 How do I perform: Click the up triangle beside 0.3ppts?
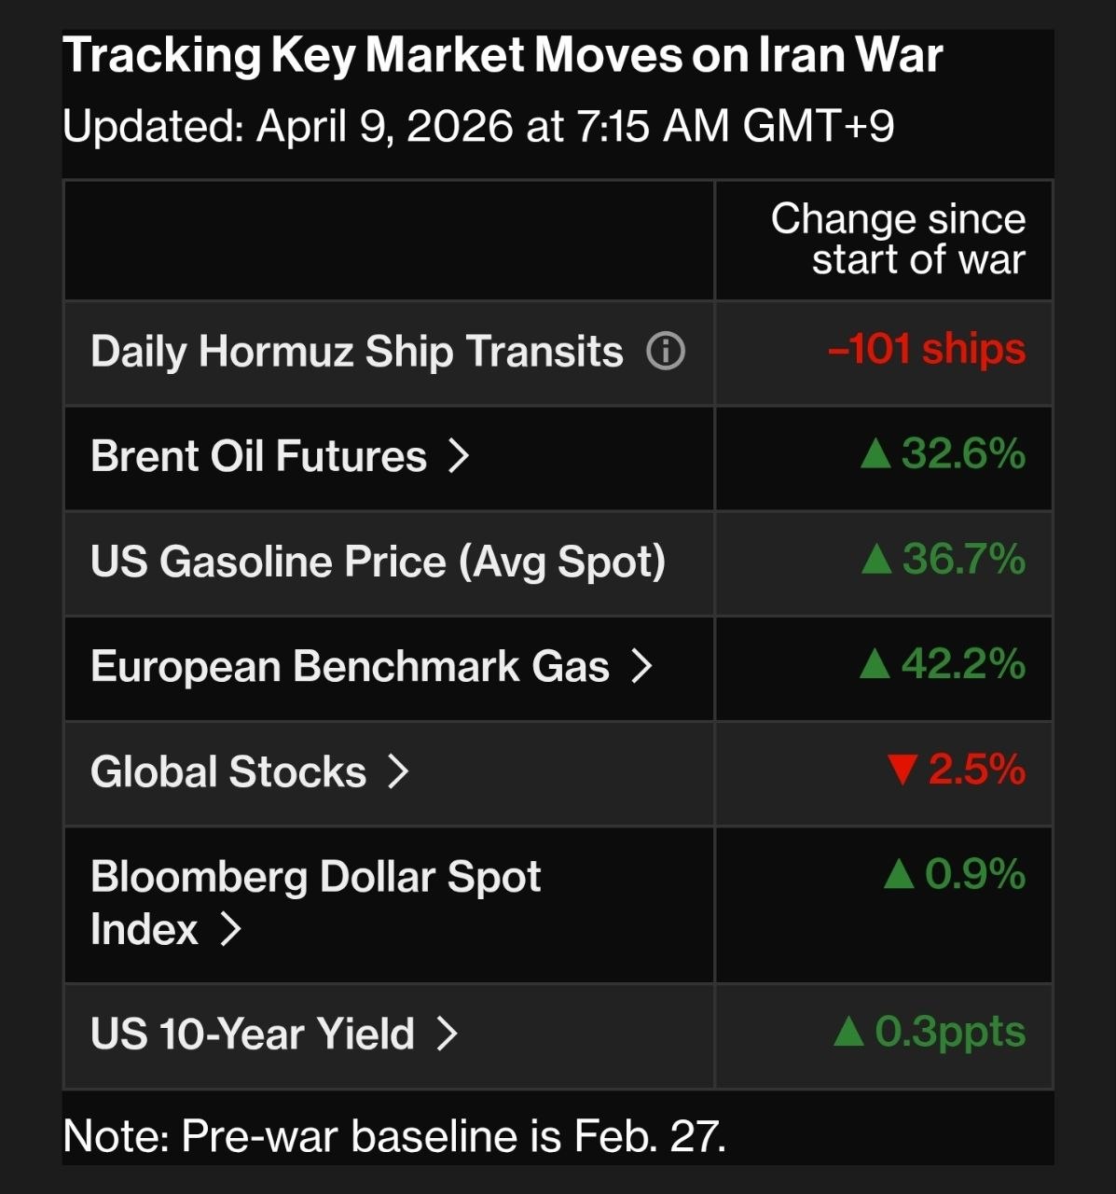coord(848,1032)
